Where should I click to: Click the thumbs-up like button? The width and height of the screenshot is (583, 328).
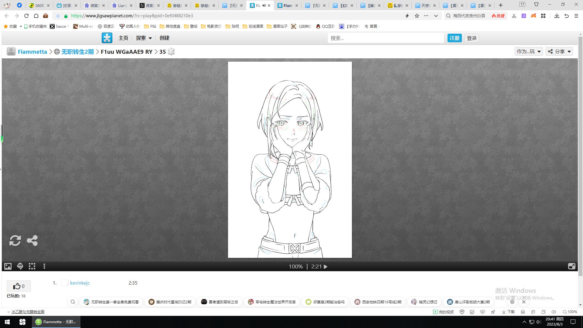coord(19,286)
